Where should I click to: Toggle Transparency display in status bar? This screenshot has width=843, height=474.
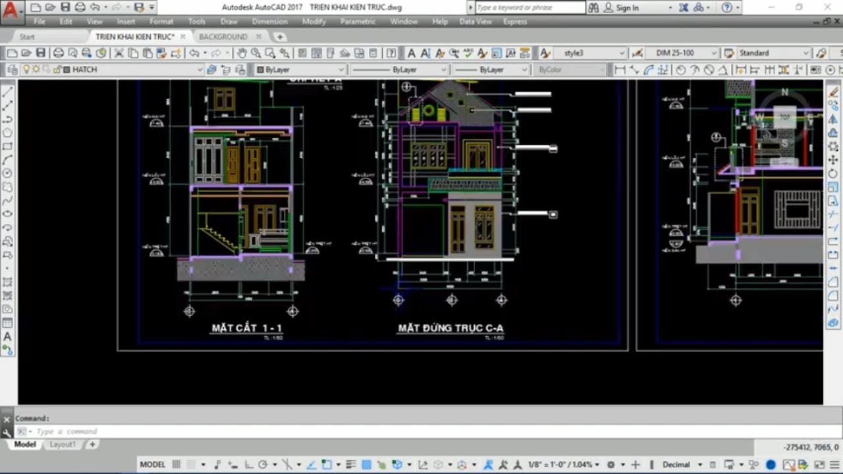pos(367,464)
